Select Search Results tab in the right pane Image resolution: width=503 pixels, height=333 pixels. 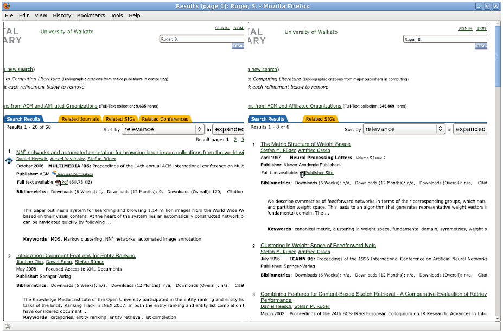(268, 119)
